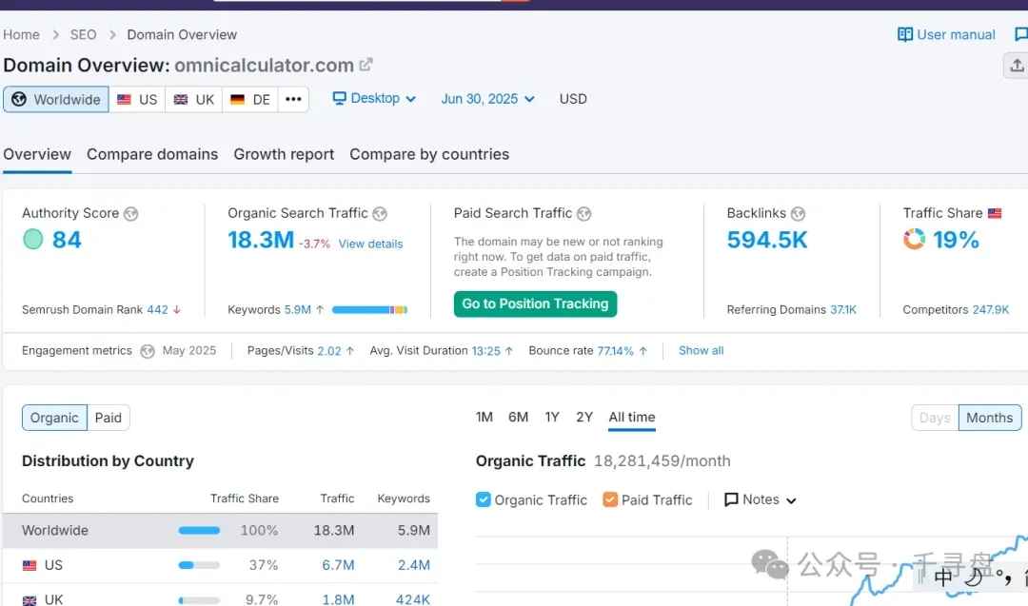Click the UK flag in country table
Viewport: 1028px width, 606px height.
coord(30,600)
